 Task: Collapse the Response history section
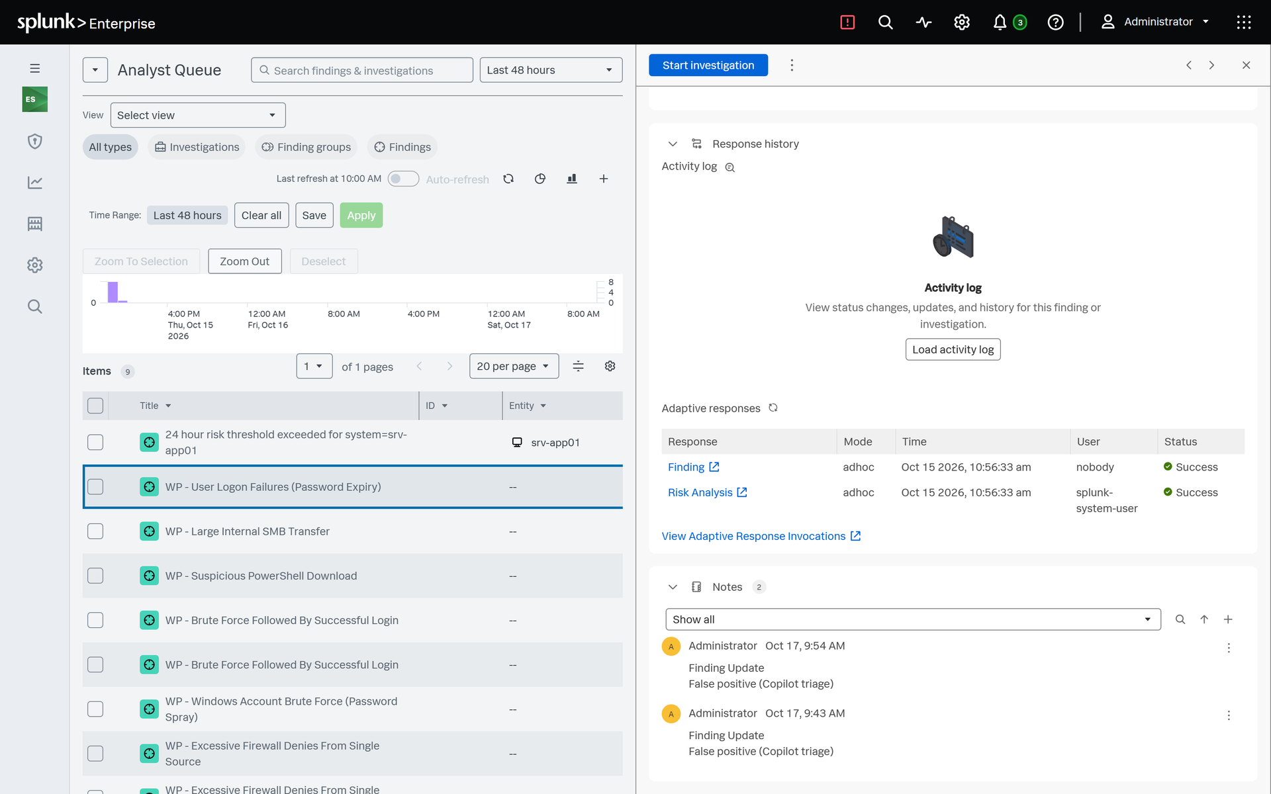673,144
